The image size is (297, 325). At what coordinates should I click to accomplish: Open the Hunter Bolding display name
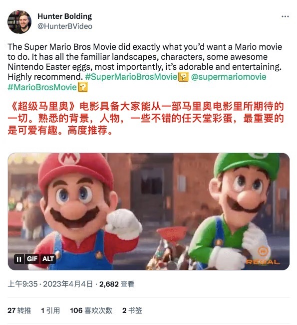coord(64,16)
